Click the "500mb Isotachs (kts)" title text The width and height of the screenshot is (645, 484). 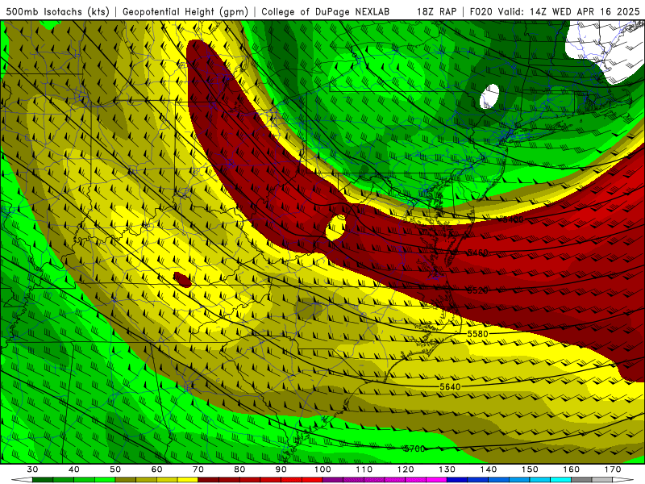(x=57, y=12)
